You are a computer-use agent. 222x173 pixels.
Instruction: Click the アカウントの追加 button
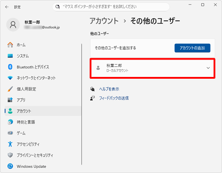tap(192, 48)
